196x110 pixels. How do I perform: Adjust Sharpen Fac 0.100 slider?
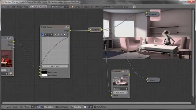click(120, 93)
